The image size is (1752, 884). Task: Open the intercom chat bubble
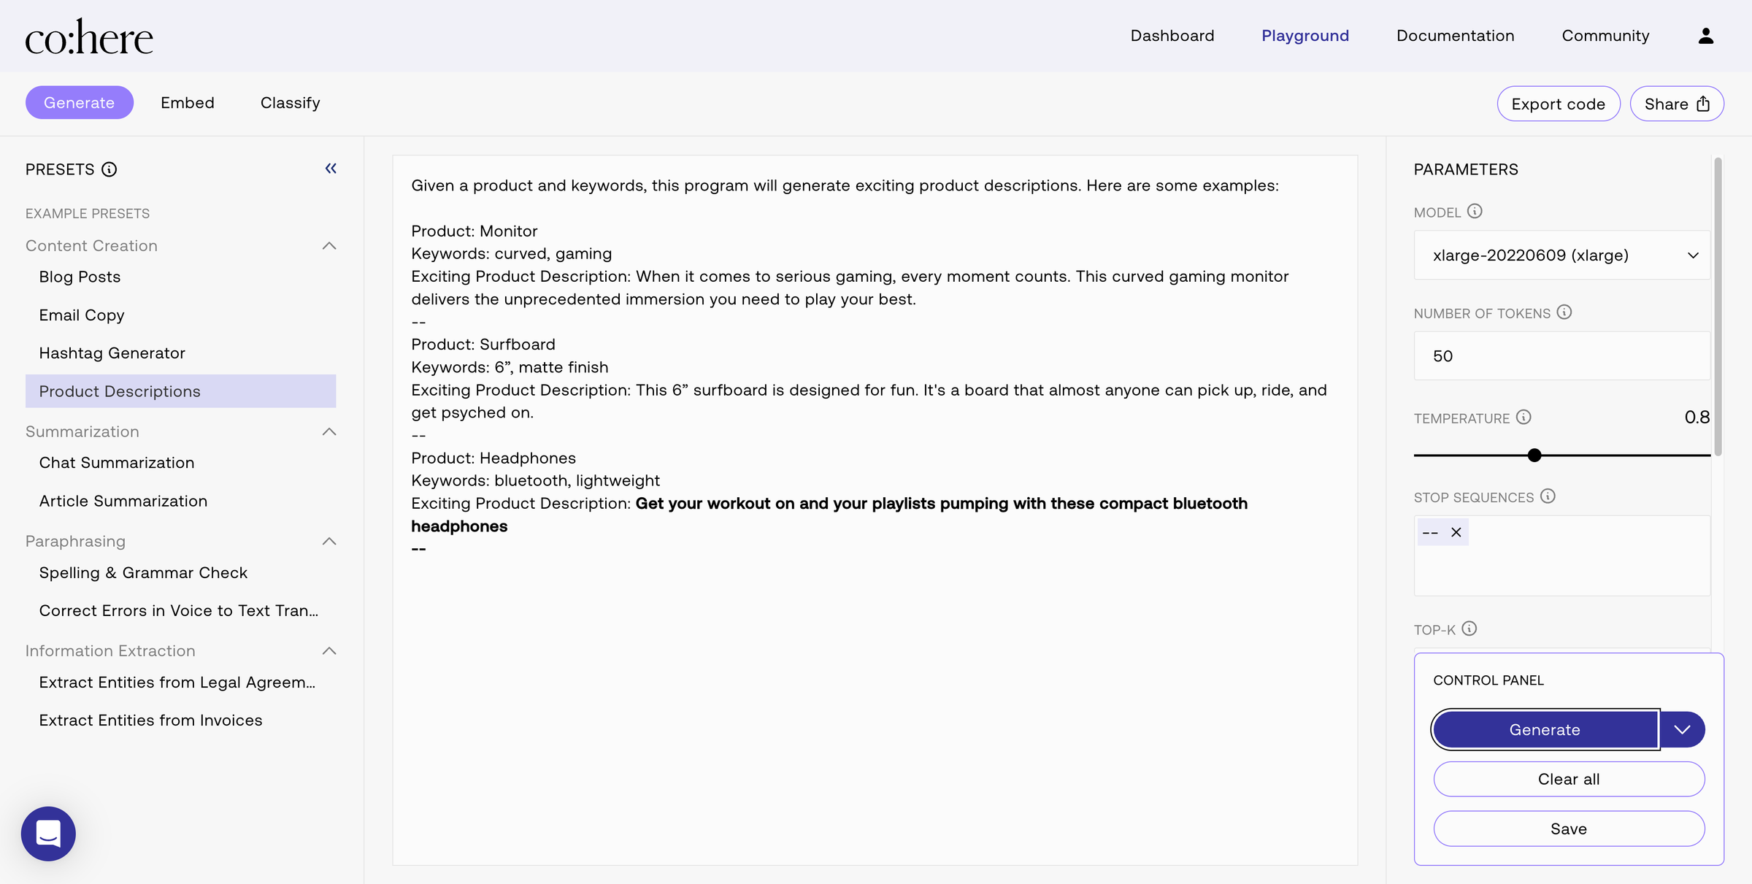pos(48,833)
